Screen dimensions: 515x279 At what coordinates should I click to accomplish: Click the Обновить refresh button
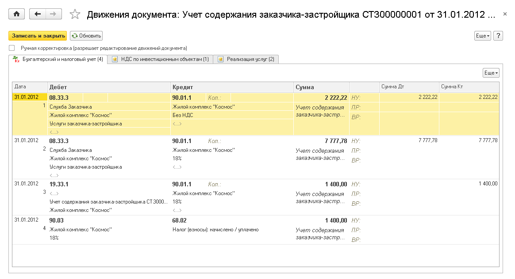click(x=86, y=36)
